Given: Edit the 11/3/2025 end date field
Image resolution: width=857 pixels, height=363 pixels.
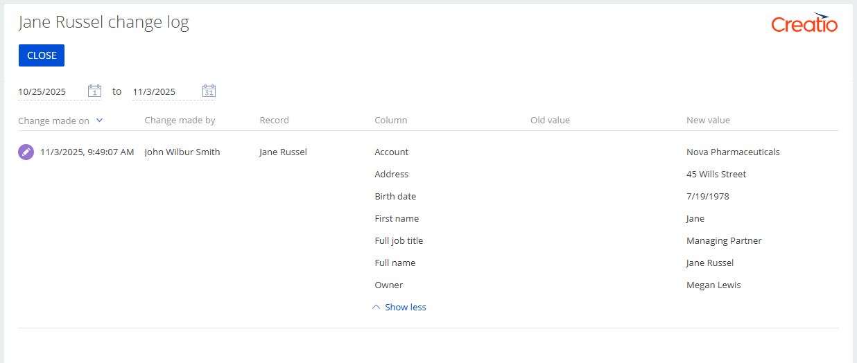Looking at the screenshot, I should point(164,91).
